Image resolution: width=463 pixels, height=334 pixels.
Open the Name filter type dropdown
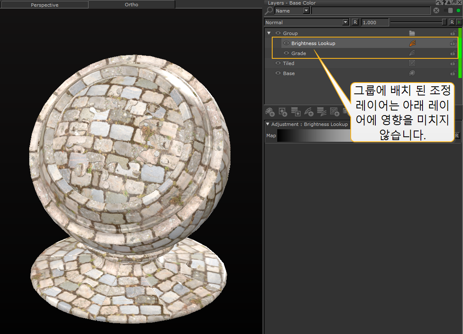[x=306, y=11]
